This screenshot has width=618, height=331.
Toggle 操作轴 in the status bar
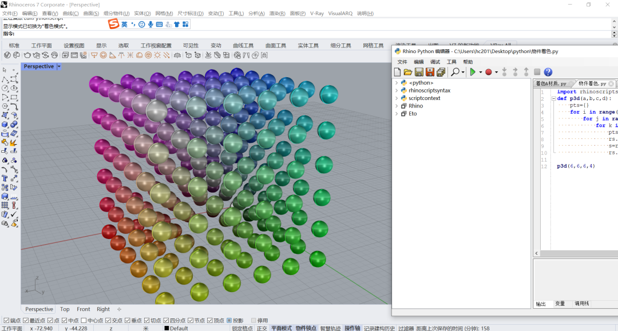coord(352,328)
